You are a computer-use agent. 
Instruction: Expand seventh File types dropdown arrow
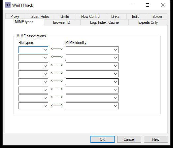pyautogui.click(x=45, y=98)
